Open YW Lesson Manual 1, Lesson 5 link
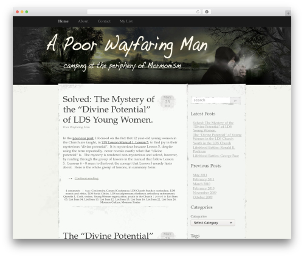304x257 pixels. pos(125,142)
